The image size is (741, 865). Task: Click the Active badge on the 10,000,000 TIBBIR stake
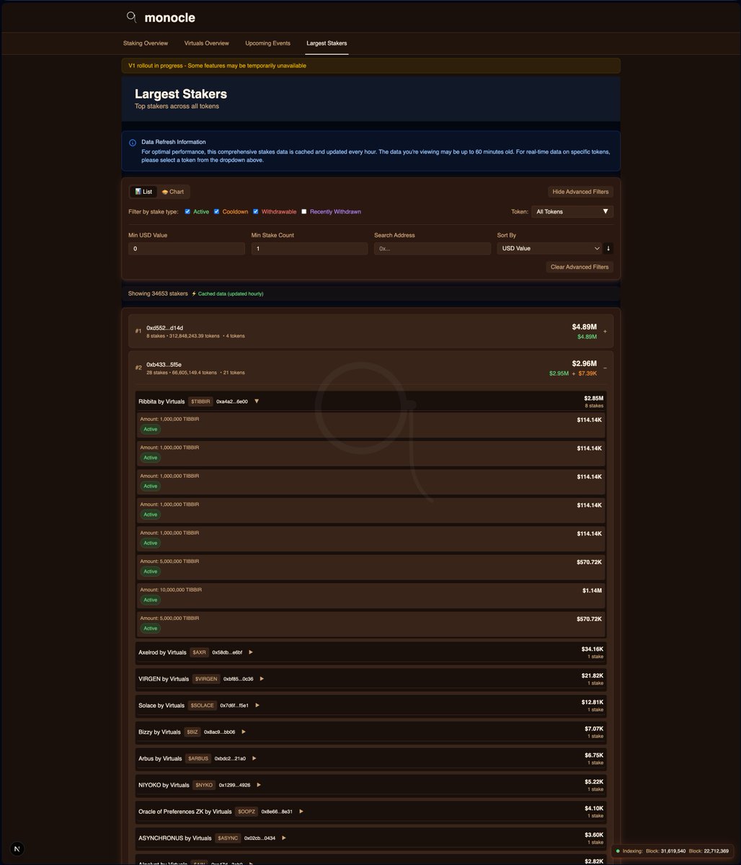[x=150, y=600]
